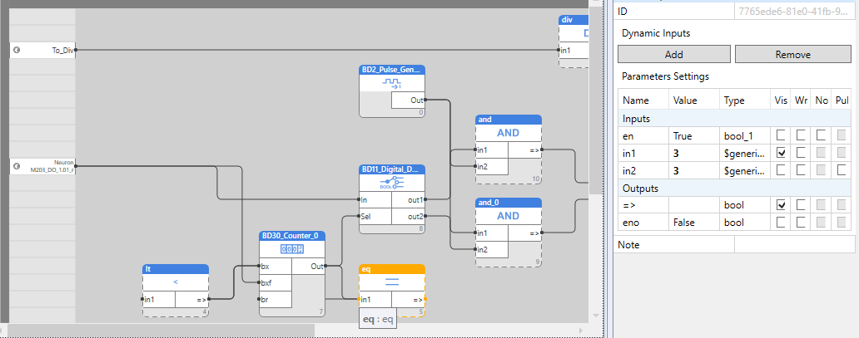Select the BD11 digital demux switch icon
Screen dimensions: 859x338
point(392,184)
